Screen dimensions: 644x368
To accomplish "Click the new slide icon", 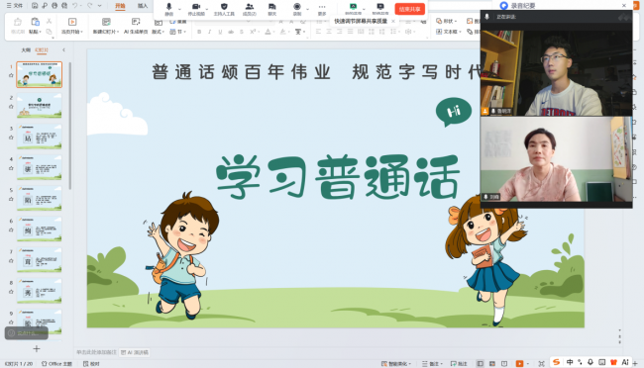I will [x=106, y=22].
